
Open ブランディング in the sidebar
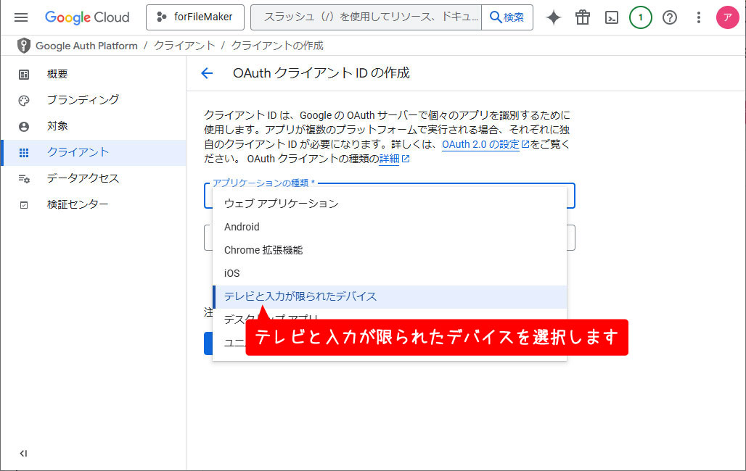point(93,100)
